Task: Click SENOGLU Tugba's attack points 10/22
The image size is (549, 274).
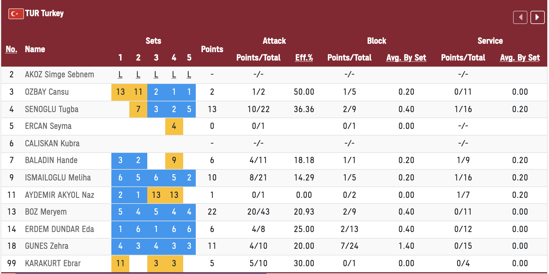Action: pos(258,109)
